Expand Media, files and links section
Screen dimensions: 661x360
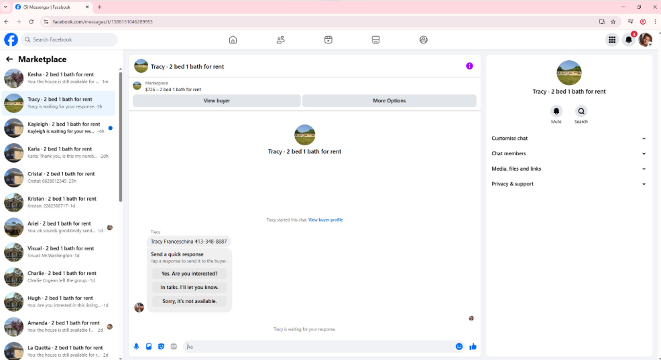point(568,169)
